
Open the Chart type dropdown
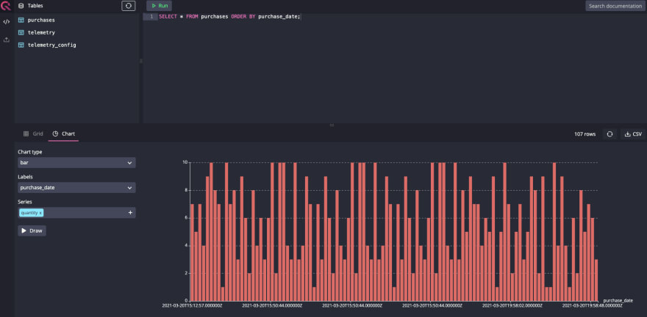click(76, 163)
